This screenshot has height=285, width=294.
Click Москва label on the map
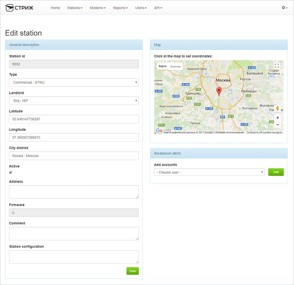(223, 80)
